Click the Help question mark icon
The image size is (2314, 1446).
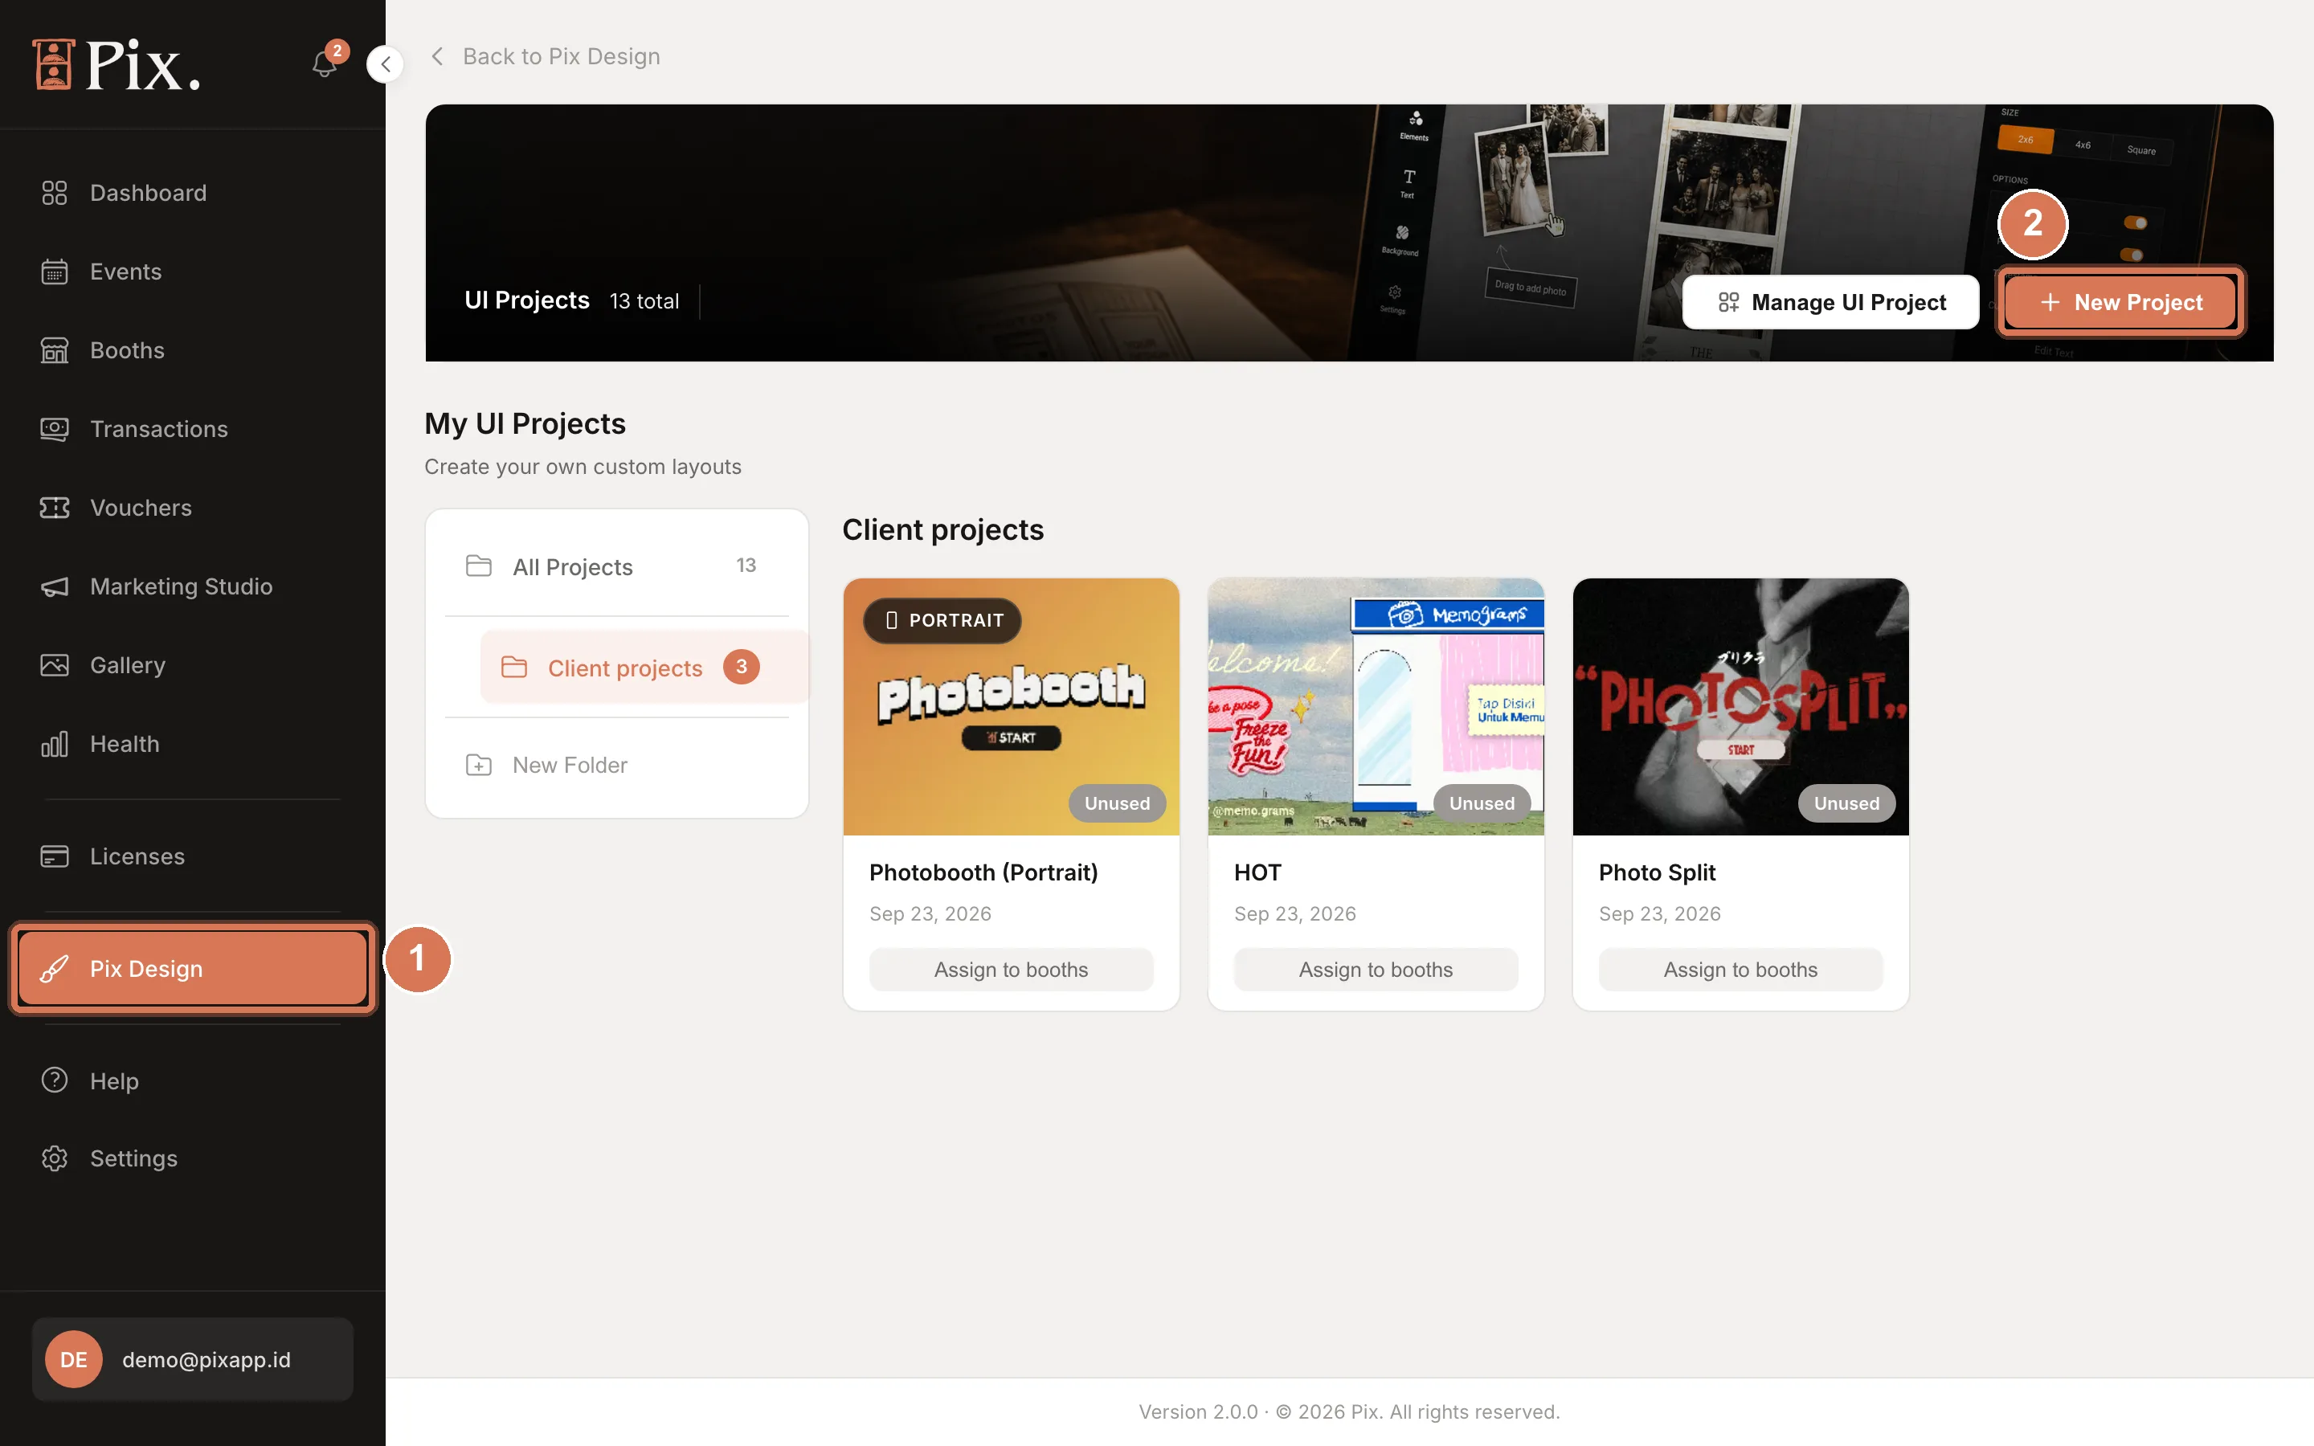[x=55, y=1080]
